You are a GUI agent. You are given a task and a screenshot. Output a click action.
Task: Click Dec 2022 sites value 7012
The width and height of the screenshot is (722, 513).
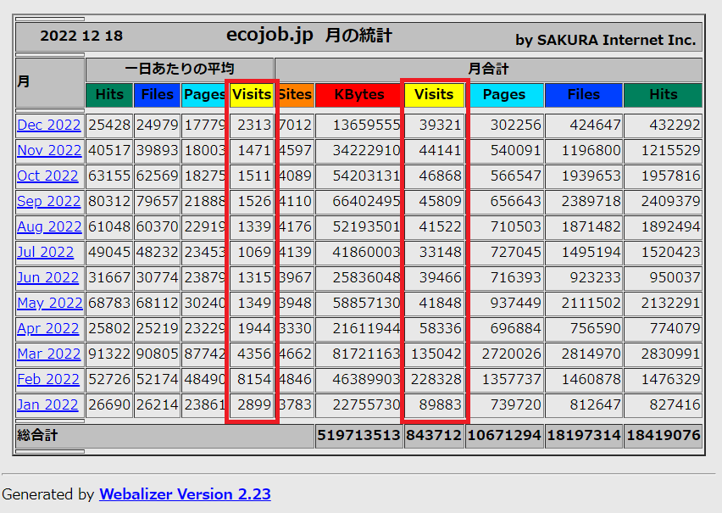[x=296, y=125]
